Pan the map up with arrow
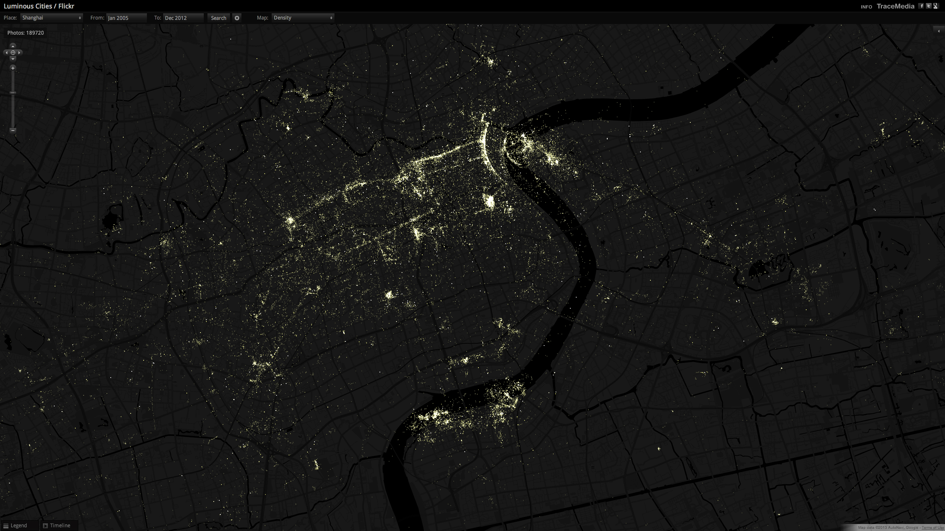 13,46
